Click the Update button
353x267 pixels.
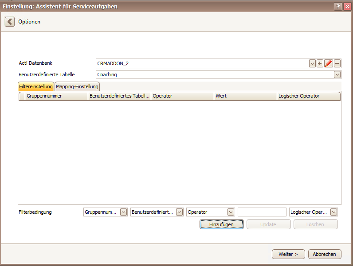pos(268,224)
